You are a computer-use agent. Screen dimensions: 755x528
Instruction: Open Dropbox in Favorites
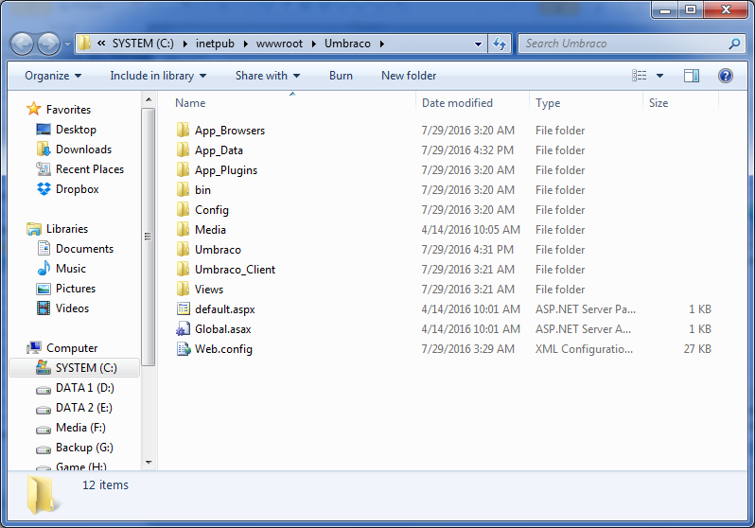click(77, 189)
